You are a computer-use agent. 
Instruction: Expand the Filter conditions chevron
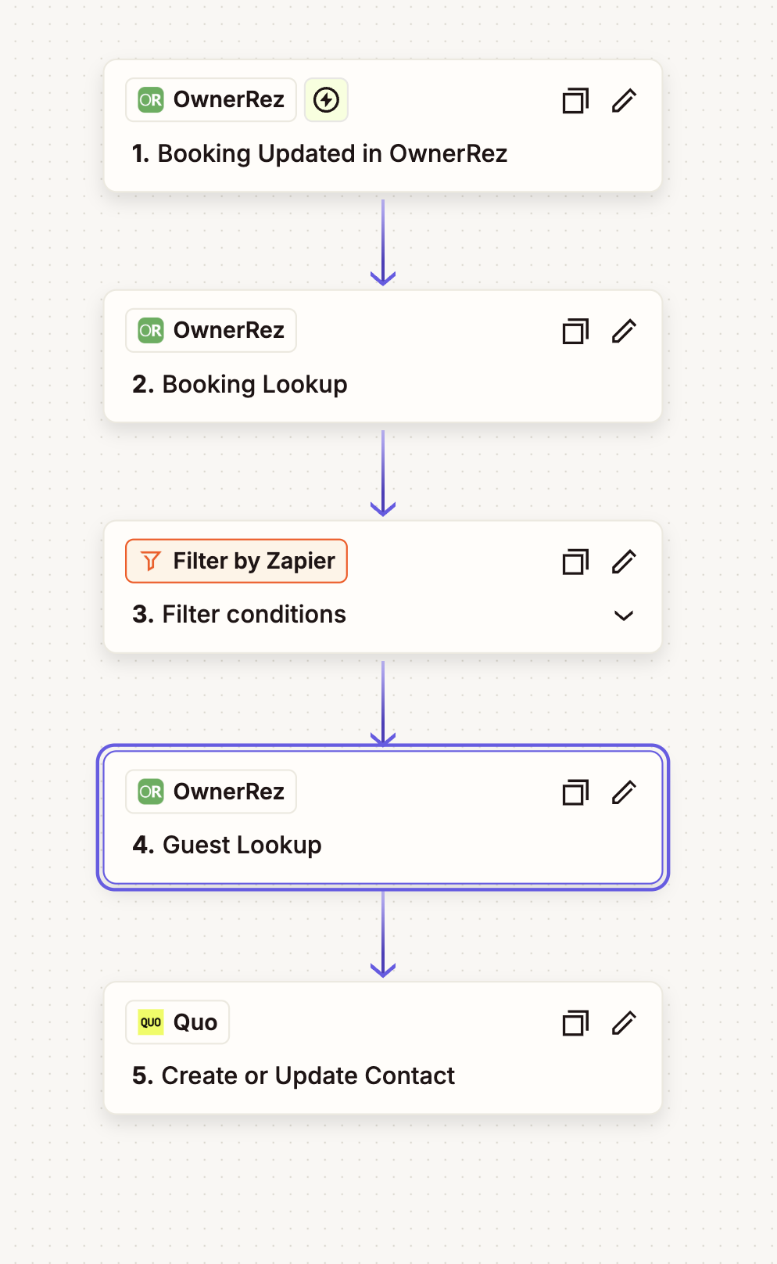(x=624, y=616)
